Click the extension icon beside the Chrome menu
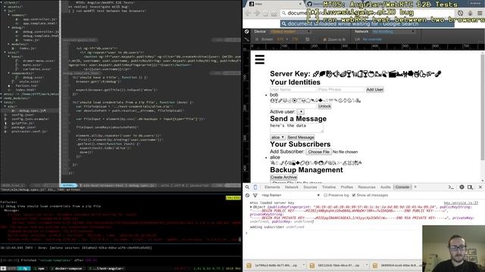485x272 pixels. (x=470, y=14)
